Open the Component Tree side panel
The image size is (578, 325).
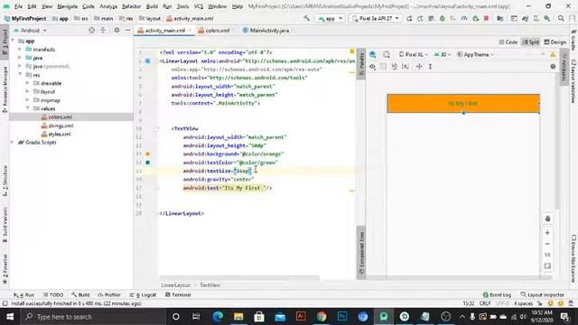point(361,253)
